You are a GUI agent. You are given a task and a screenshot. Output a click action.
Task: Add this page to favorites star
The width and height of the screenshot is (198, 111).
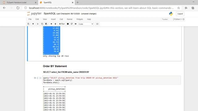tap(179, 8)
